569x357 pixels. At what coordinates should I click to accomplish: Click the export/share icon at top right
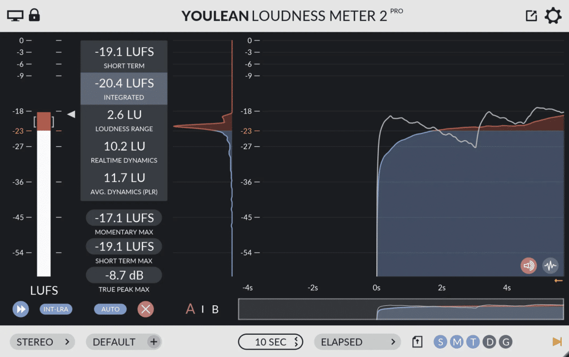click(x=531, y=16)
